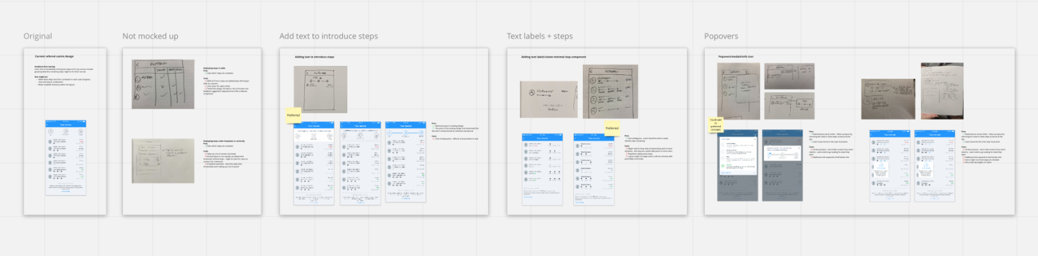This screenshot has width=1038, height=256.
Task: Select the tall sketch photo in 'Text labels + steps'
Action: [610, 92]
